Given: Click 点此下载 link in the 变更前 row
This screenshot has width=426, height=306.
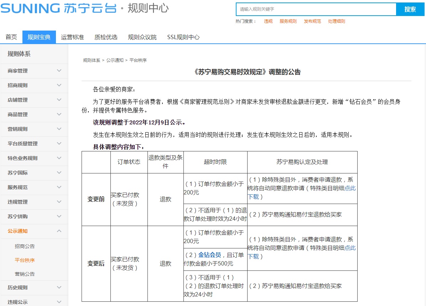Looking at the screenshot, I should [x=350, y=188].
